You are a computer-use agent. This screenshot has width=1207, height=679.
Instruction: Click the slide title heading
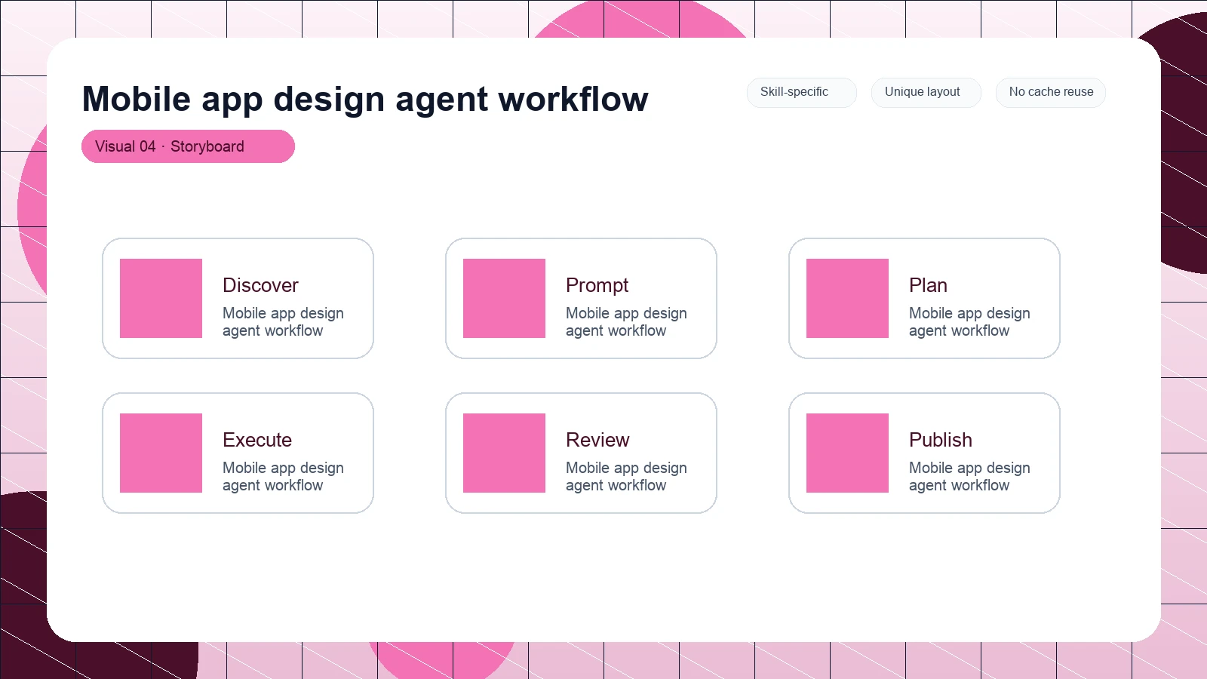365,99
